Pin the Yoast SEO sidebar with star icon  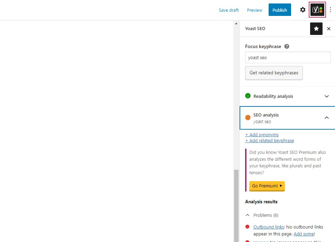pyautogui.click(x=316, y=29)
